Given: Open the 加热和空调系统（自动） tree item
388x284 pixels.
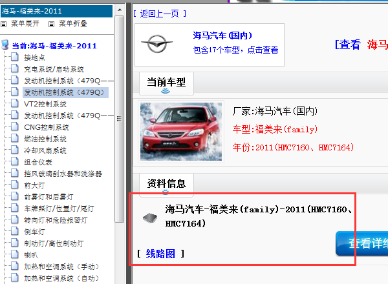Looking at the screenshot, I should (61, 278).
